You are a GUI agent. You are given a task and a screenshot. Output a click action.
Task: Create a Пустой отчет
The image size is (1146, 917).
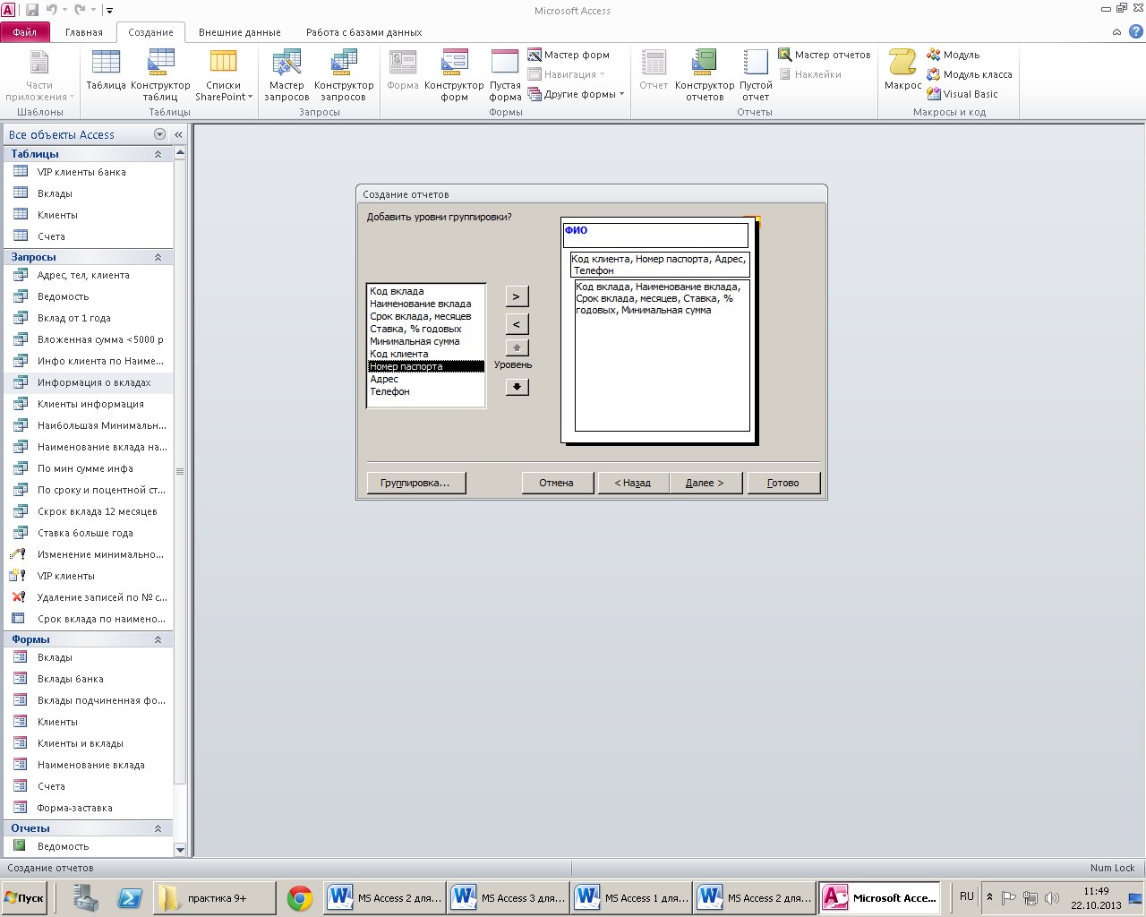click(756, 75)
